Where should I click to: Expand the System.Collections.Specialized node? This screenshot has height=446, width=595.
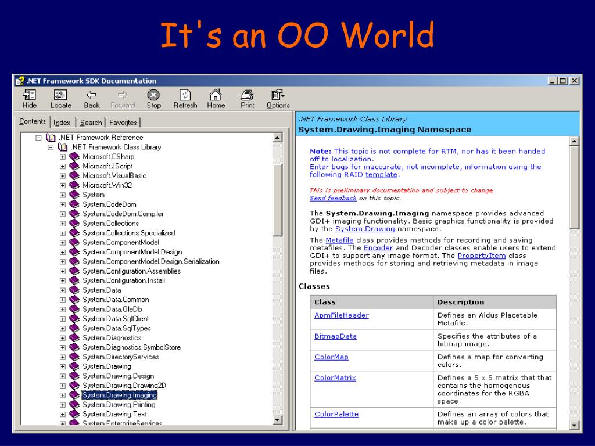click(x=63, y=233)
